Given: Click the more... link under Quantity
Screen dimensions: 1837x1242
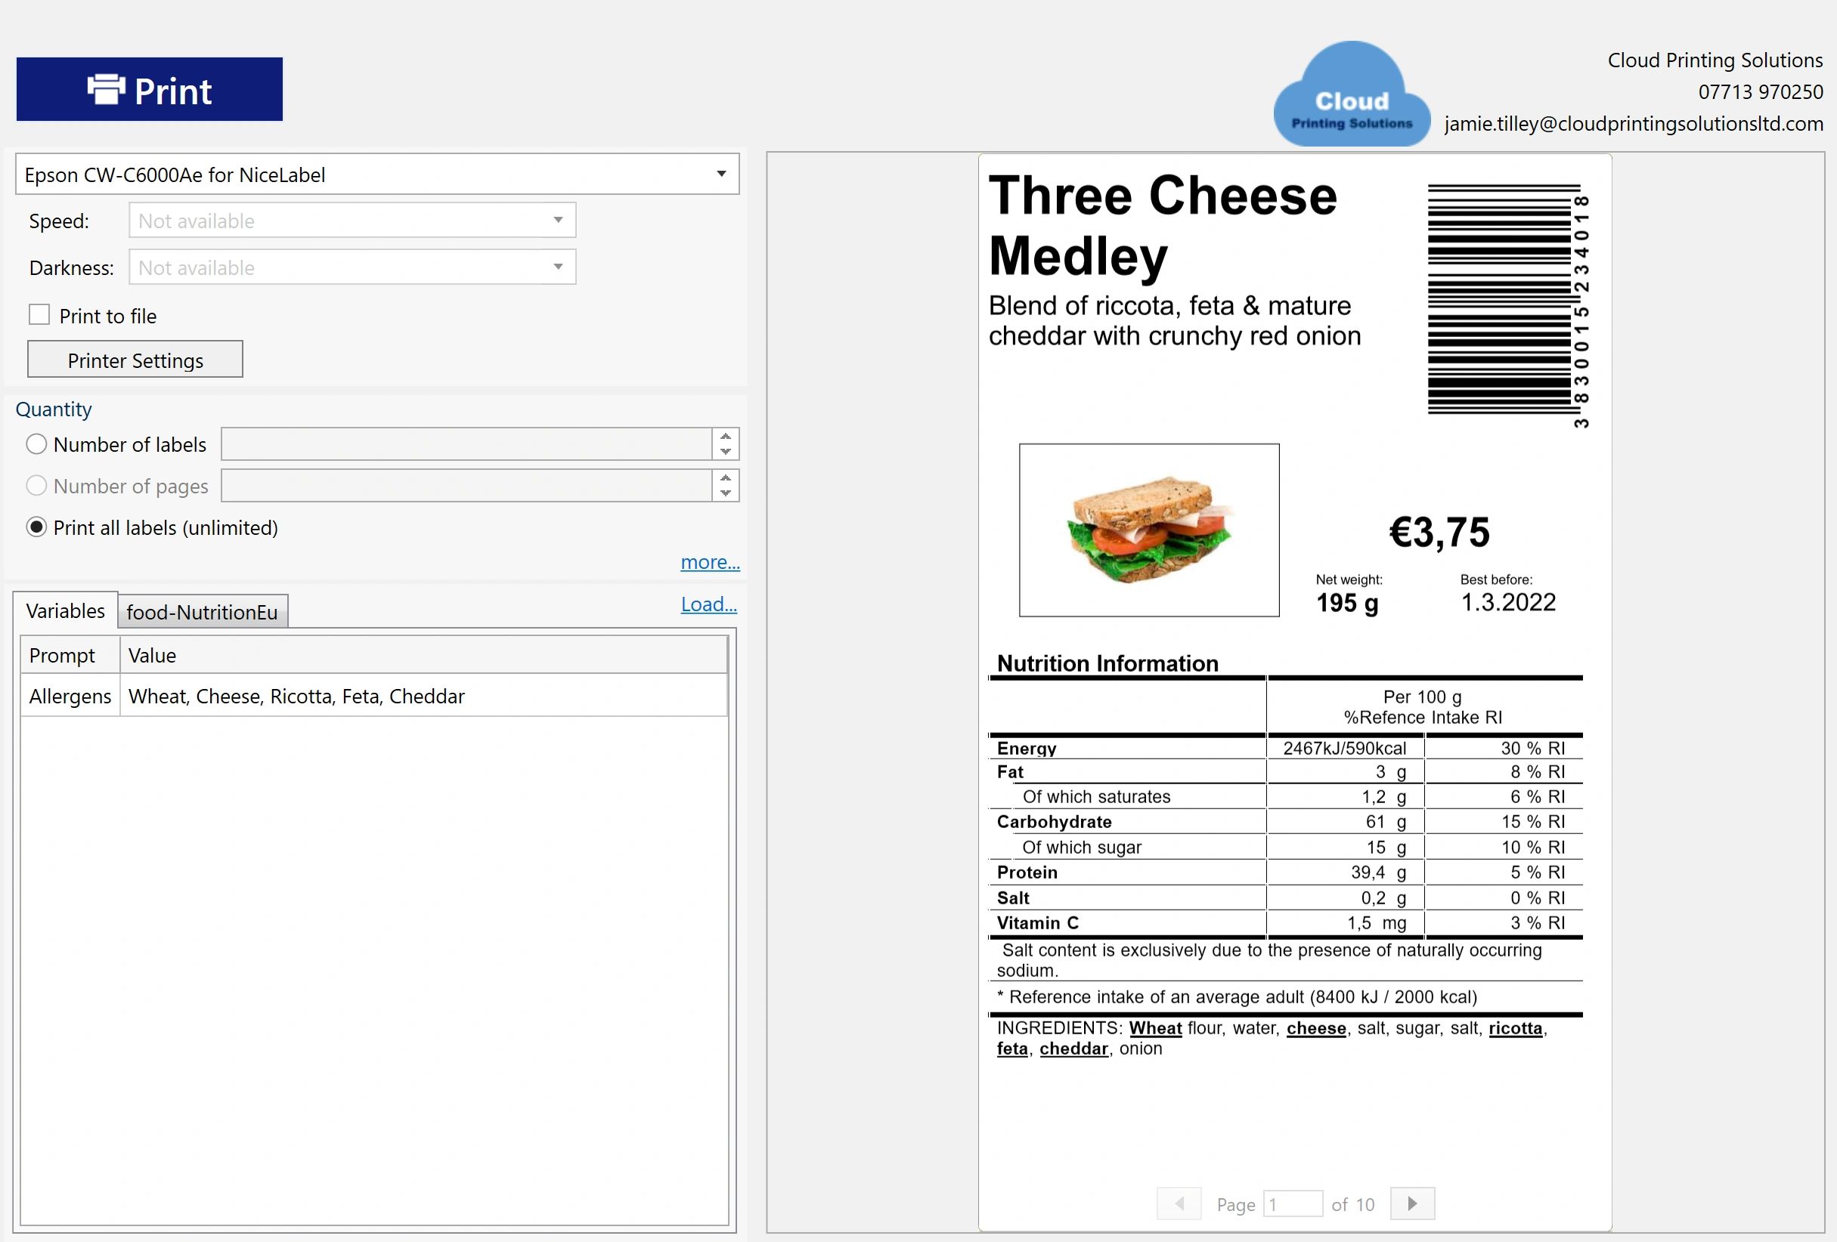Looking at the screenshot, I should pos(710,562).
